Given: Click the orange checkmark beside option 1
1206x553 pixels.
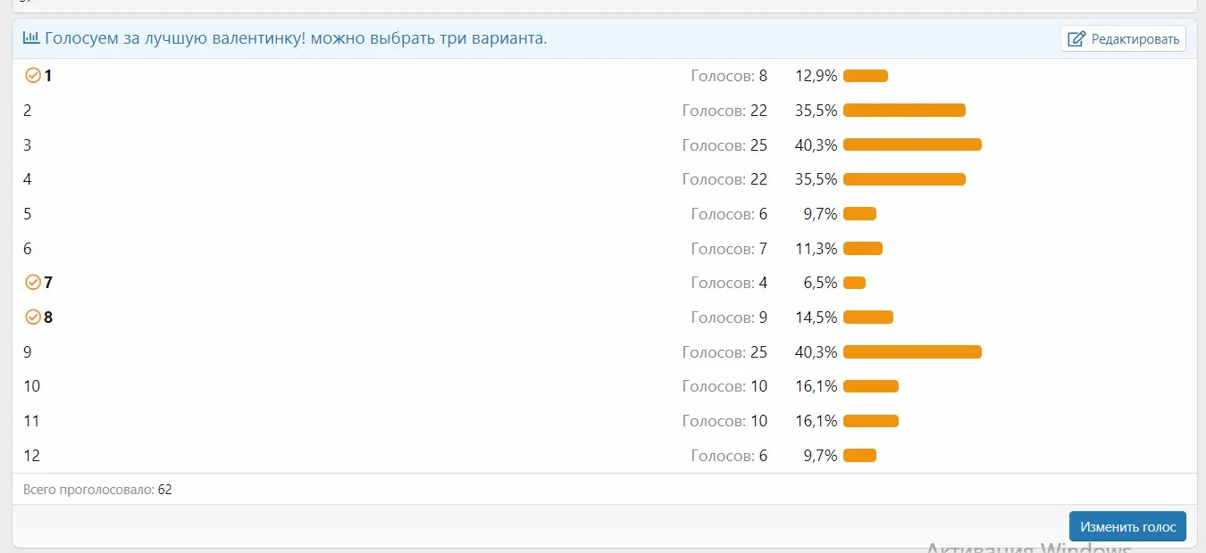Looking at the screenshot, I should tap(33, 76).
